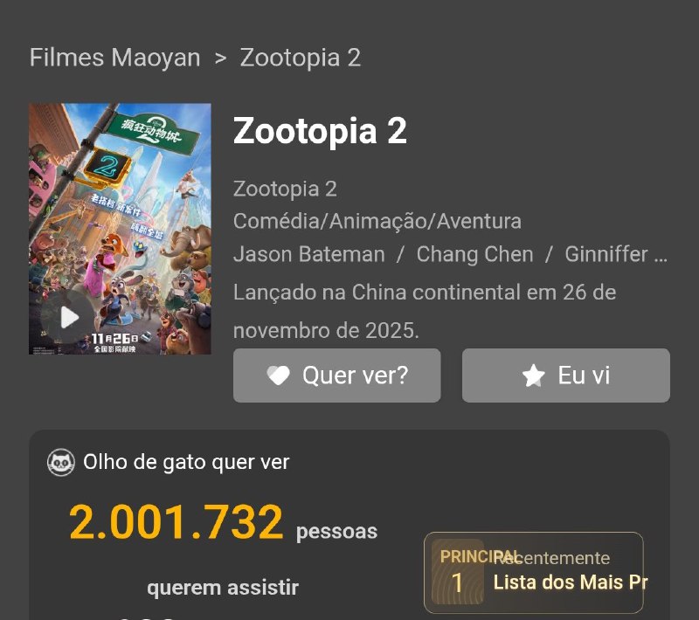Viewport: 699px width, 620px height.
Task: Click the large Zootopia 2 title
Action: pyautogui.click(x=320, y=130)
